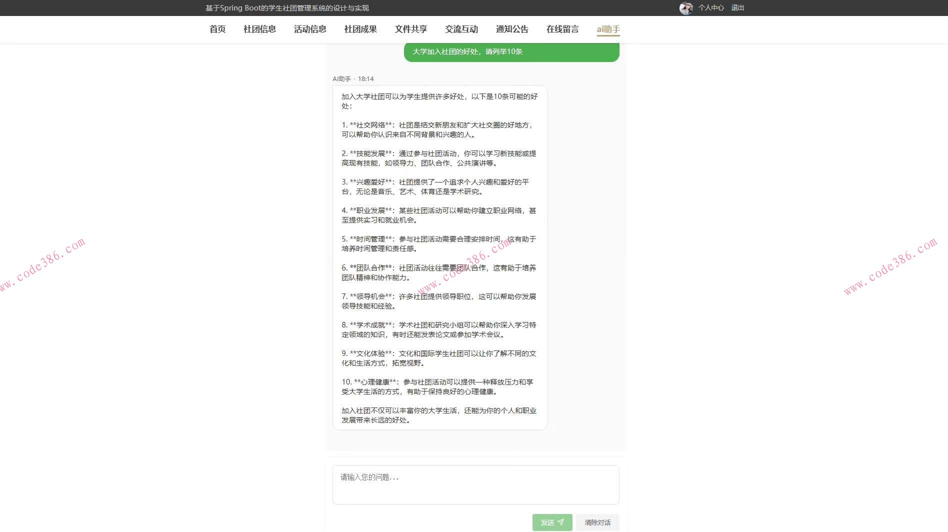
Task: Open the 交流互动 page
Action: pyautogui.click(x=461, y=29)
